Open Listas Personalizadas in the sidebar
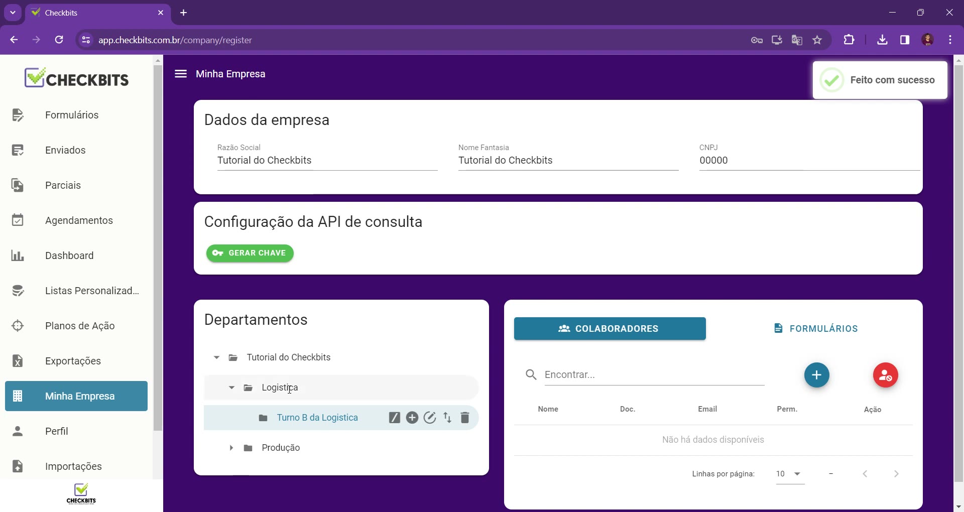This screenshot has height=512, width=964. [x=76, y=291]
